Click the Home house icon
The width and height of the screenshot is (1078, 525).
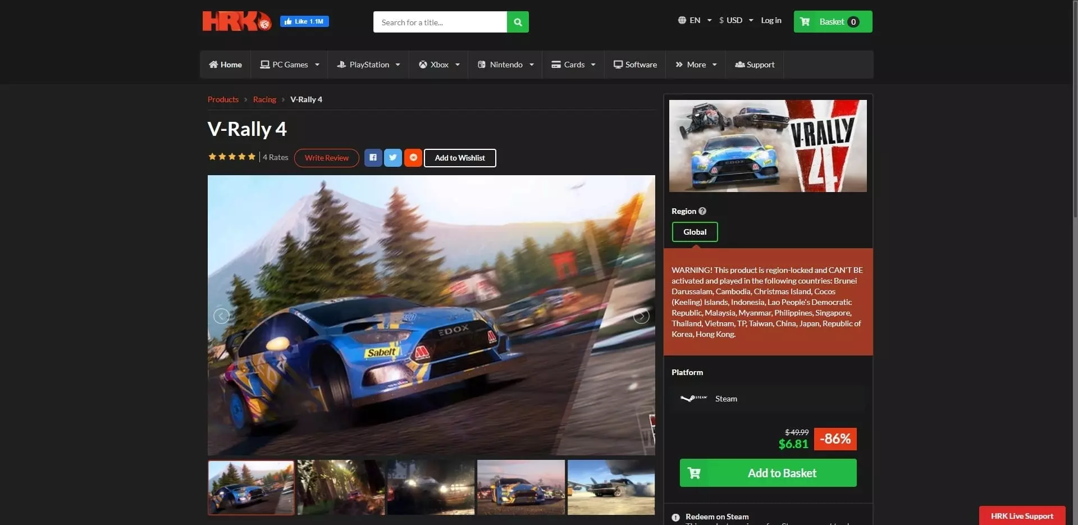(x=213, y=65)
